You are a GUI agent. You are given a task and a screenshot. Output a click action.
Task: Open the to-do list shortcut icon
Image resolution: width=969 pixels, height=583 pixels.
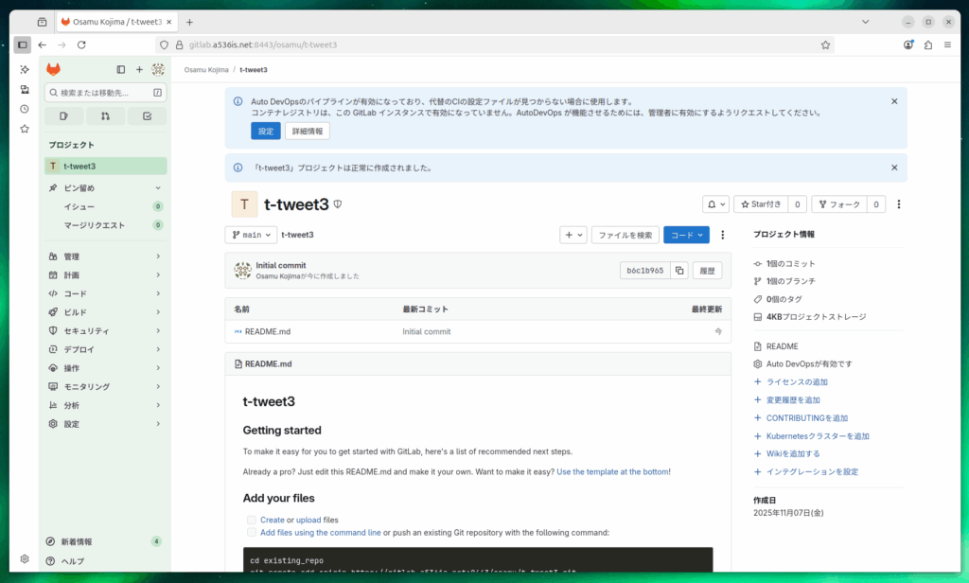tap(147, 116)
